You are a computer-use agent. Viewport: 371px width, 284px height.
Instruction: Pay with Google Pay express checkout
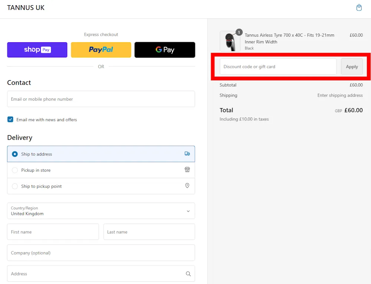165,50
